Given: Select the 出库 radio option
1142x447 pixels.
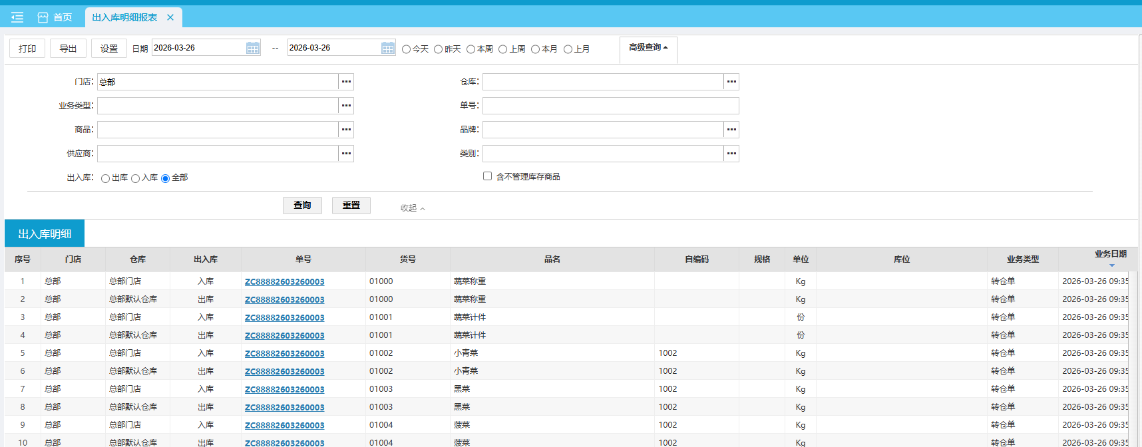Looking at the screenshot, I should coord(105,178).
